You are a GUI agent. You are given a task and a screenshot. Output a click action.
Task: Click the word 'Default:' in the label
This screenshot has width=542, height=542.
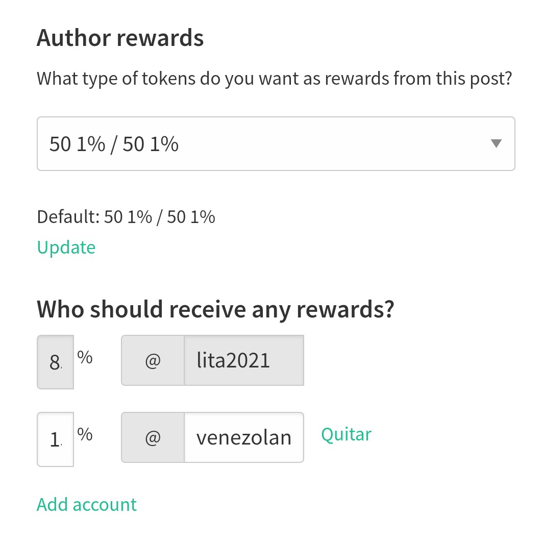(x=68, y=217)
